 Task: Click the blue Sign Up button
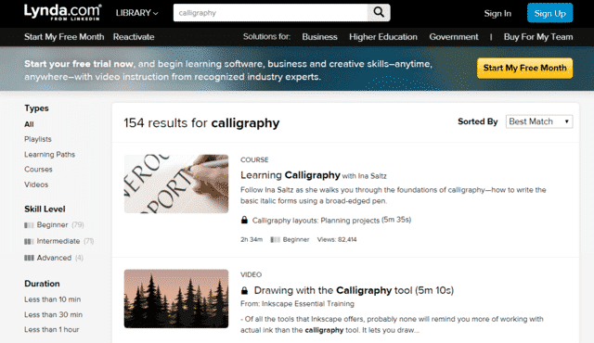click(549, 13)
